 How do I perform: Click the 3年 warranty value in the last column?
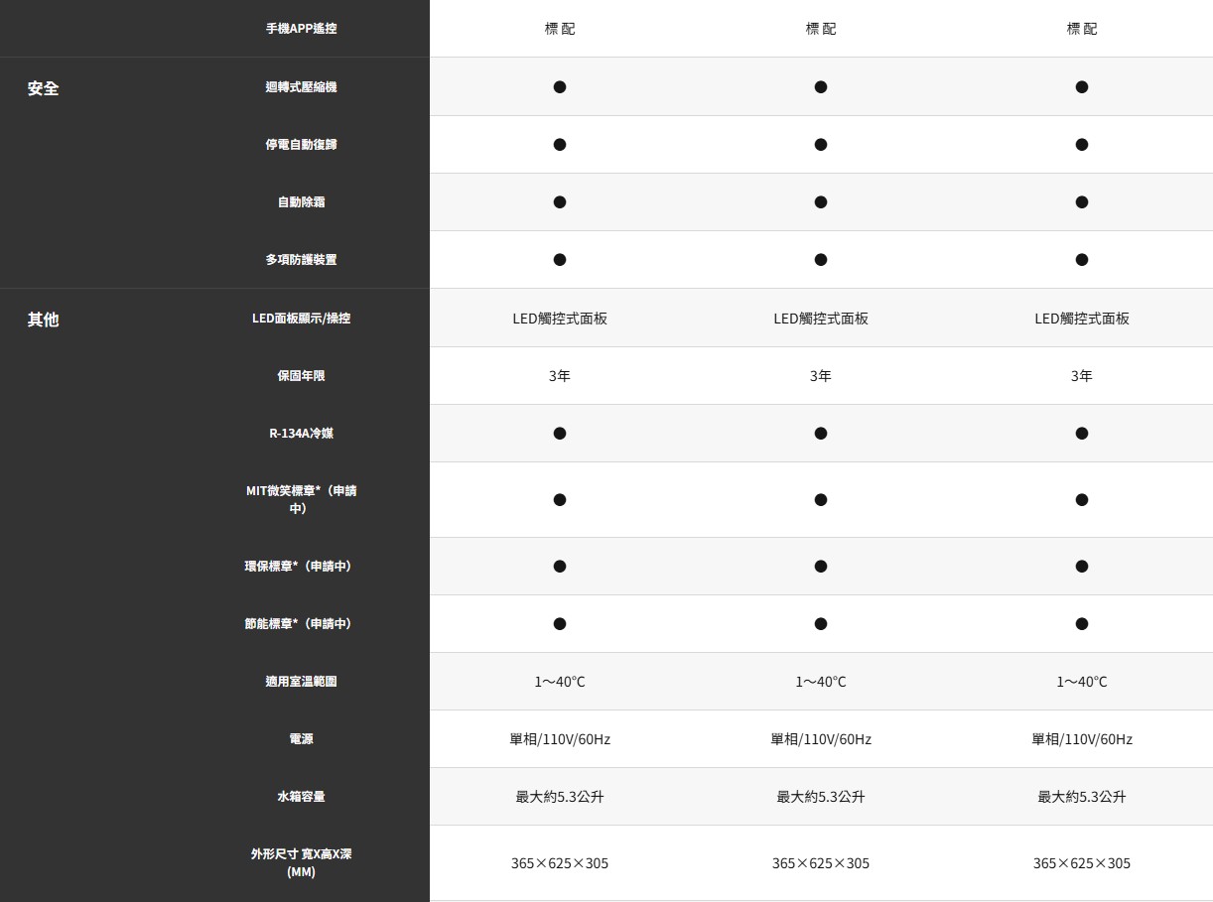(x=1081, y=376)
